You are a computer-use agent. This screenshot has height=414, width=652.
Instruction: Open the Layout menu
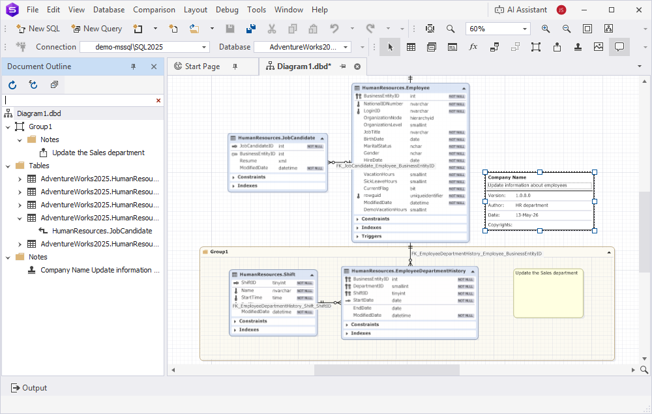click(196, 10)
